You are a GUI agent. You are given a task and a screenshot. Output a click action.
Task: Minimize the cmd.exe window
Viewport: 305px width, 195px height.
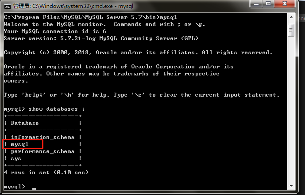256,4
